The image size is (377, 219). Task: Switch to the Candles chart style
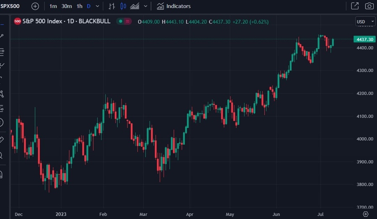pyautogui.click(x=123, y=6)
